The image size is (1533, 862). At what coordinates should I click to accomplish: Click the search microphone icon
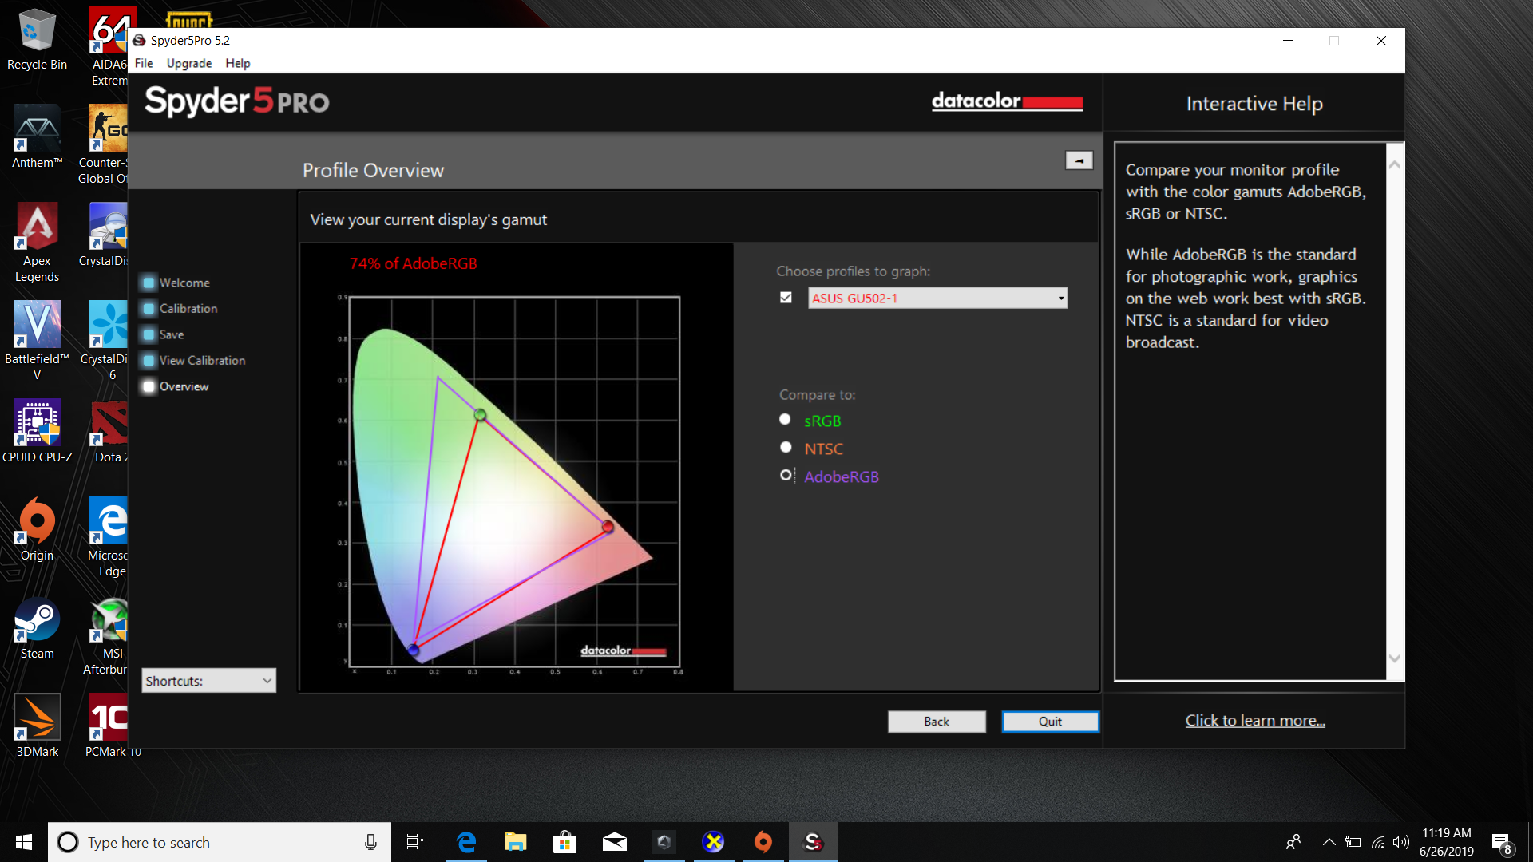(x=370, y=842)
